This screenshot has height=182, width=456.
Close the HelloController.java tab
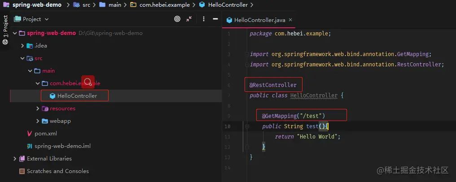click(290, 20)
